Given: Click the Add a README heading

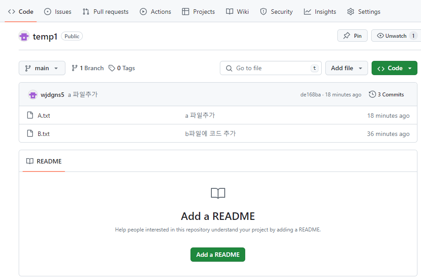Looking at the screenshot, I should tap(218, 216).
